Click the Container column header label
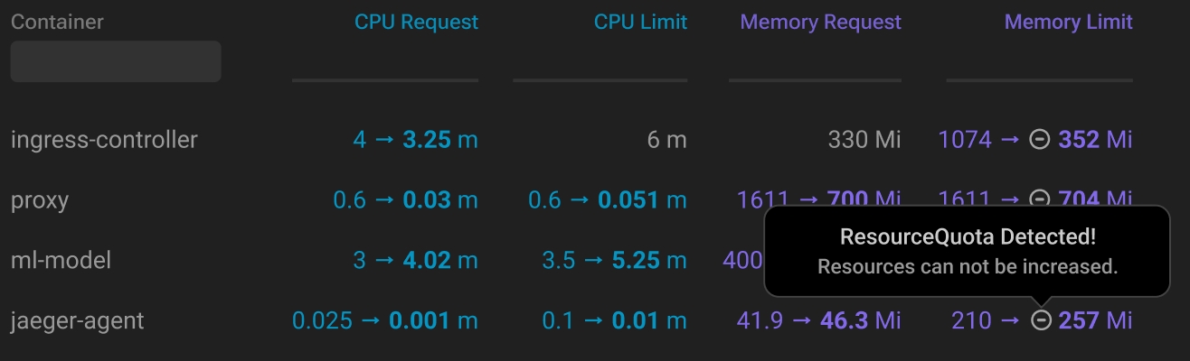Viewport: 1190px width, 361px height. pyautogui.click(x=57, y=22)
